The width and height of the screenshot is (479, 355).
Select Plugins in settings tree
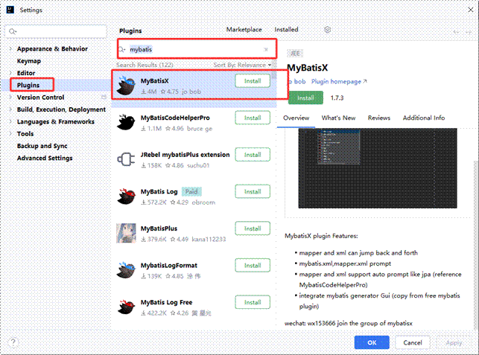click(x=28, y=85)
